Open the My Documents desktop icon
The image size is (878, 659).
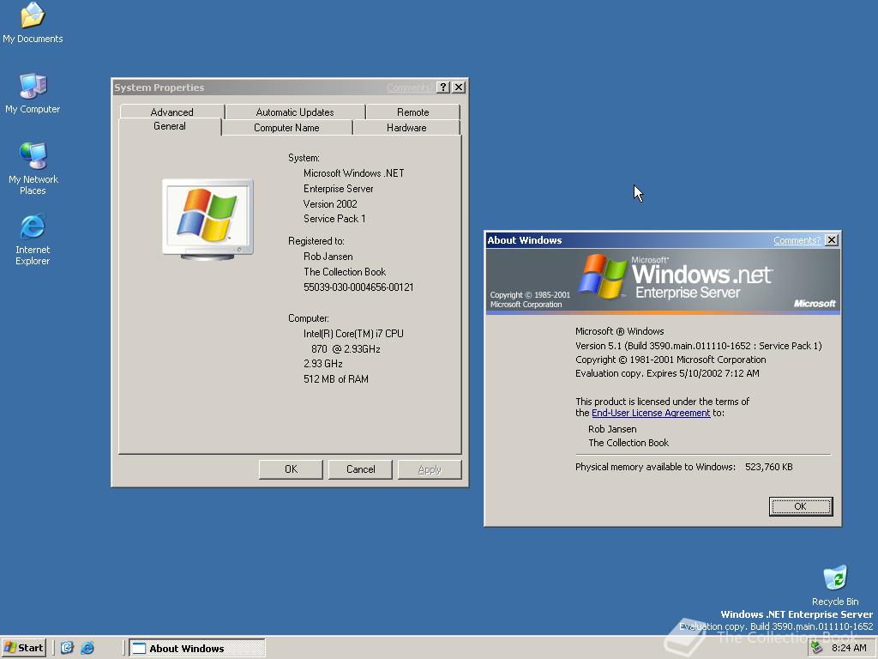click(33, 22)
